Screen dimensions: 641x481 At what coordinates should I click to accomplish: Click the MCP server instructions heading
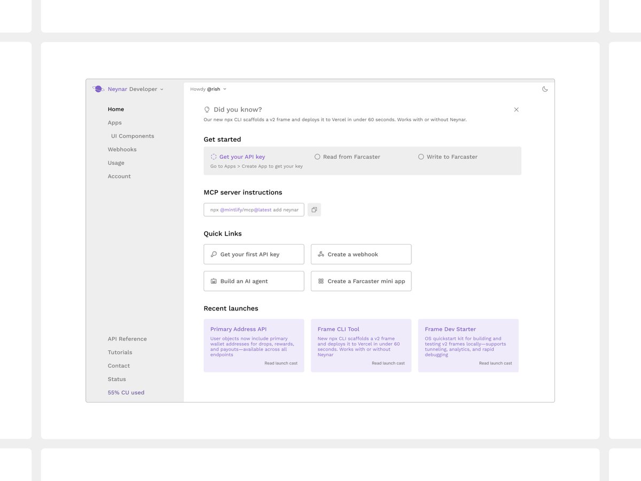tap(243, 192)
